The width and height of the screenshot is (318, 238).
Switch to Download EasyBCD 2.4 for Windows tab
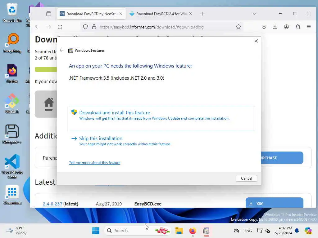161,14
